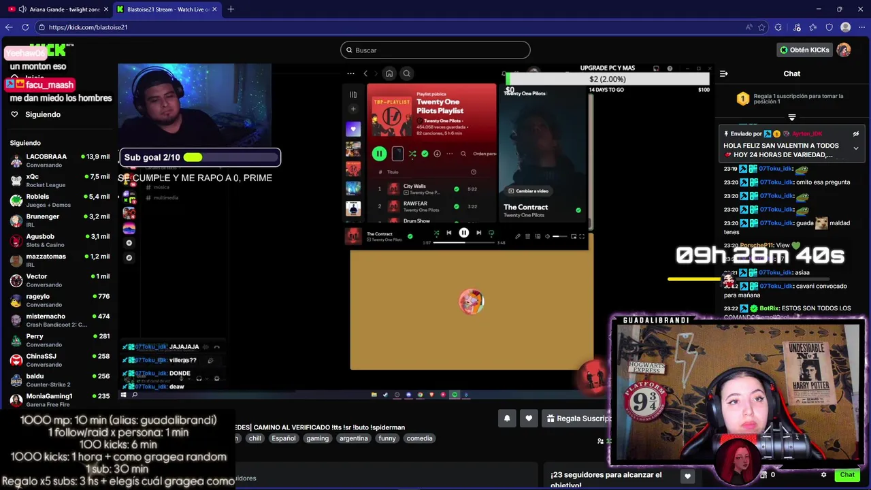Search within the playlist using the magnifier

pos(463,154)
